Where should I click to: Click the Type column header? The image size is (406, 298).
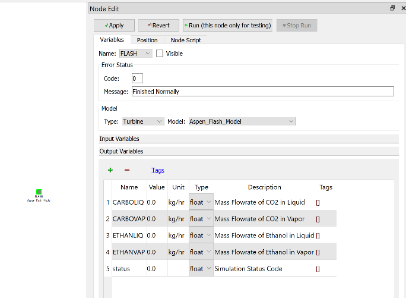(x=201, y=187)
